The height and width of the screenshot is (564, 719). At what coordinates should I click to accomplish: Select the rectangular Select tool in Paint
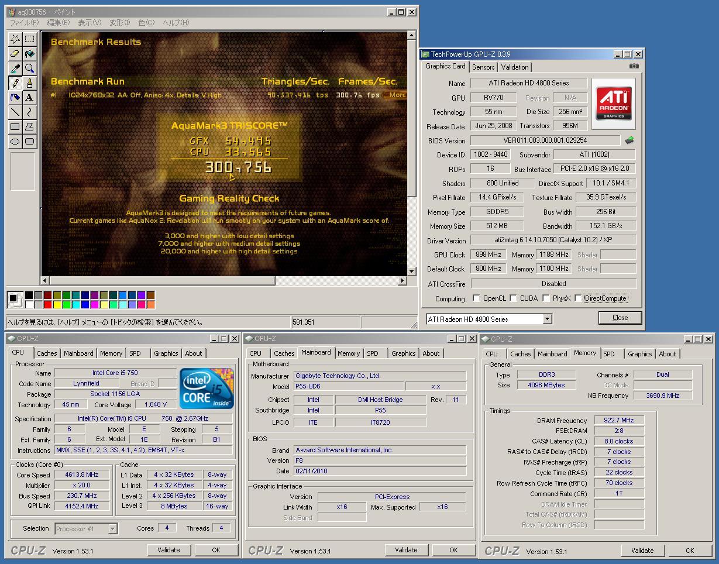(29, 39)
